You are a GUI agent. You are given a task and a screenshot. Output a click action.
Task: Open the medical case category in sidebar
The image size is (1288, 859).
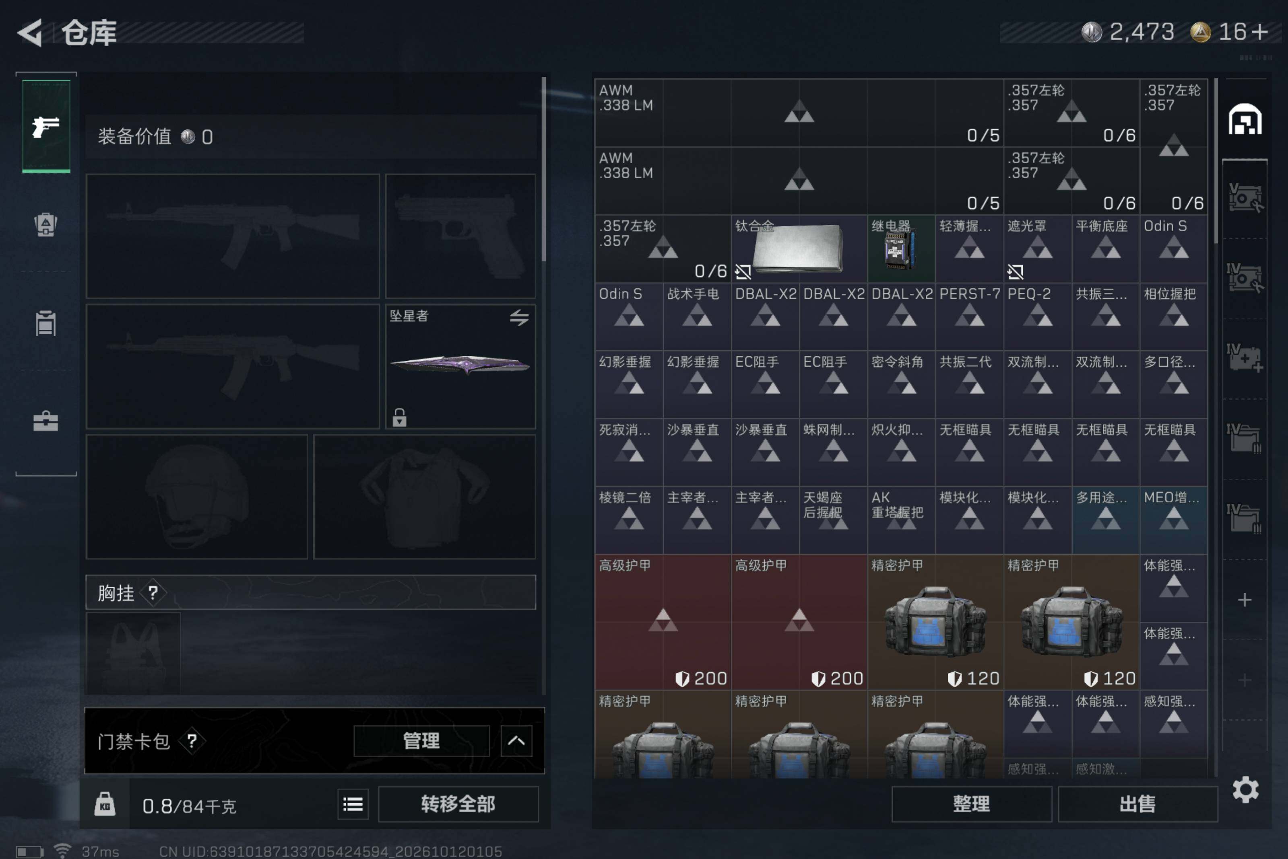46,421
